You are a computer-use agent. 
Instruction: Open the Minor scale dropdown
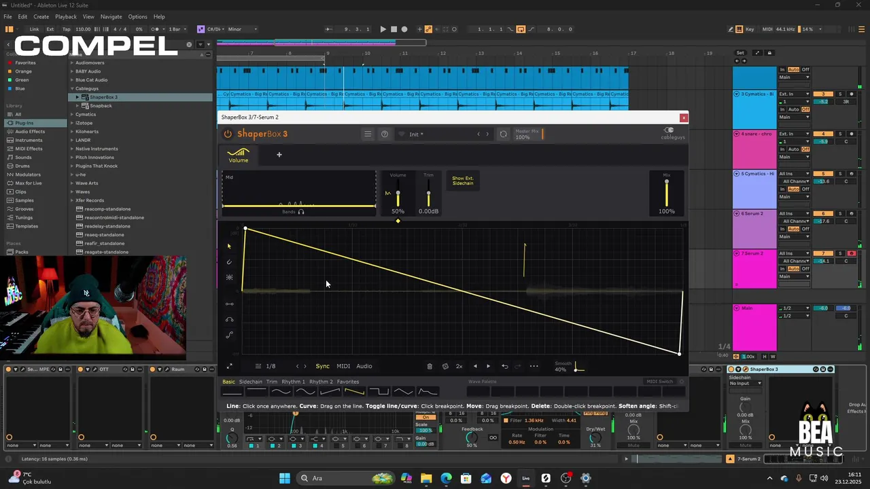click(x=243, y=29)
